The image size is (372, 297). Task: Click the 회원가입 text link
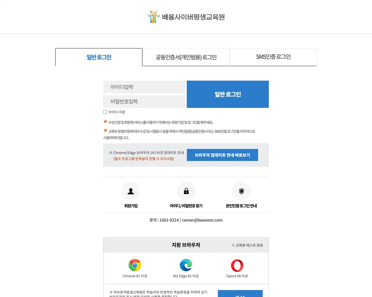131,206
